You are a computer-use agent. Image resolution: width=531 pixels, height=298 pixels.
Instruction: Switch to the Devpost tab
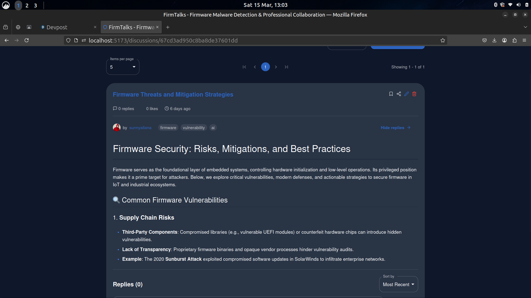coord(57,27)
